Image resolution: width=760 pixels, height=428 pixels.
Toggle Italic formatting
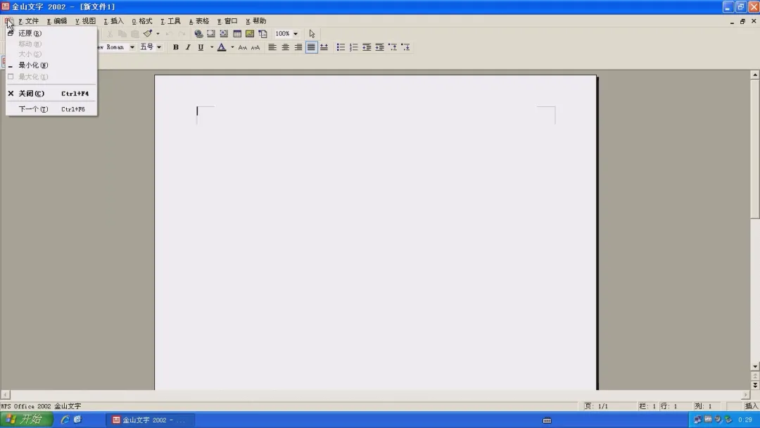pyautogui.click(x=188, y=47)
